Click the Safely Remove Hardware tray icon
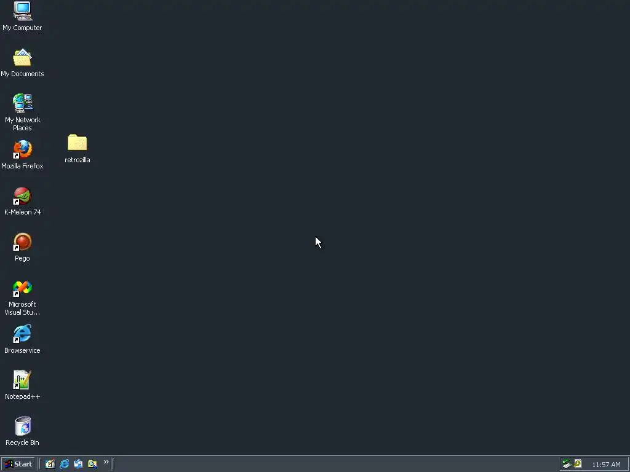Viewport: 630px width, 472px height. point(567,464)
